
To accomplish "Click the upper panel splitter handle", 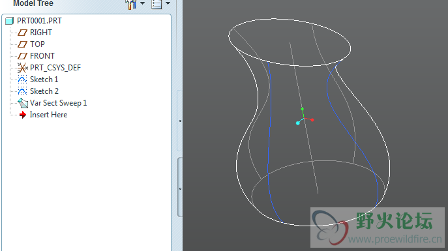I will 180,121.
